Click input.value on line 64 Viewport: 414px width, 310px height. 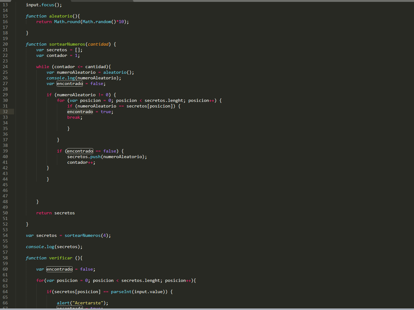click(148, 292)
